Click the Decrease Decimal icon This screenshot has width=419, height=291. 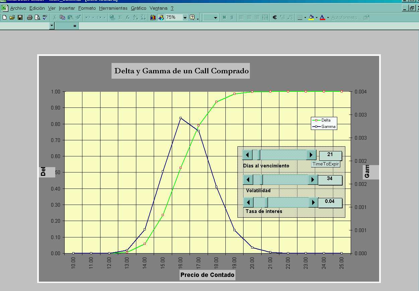tap(290, 17)
